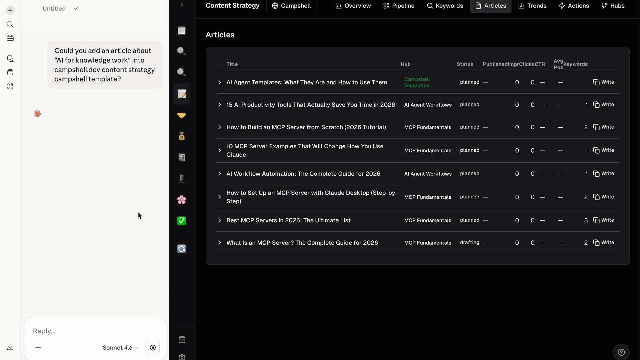
Task: Click Write for Best MCP Servers article
Action: coord(604,220)
